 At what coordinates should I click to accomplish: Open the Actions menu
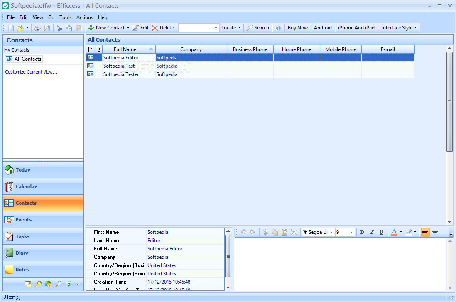85,17
